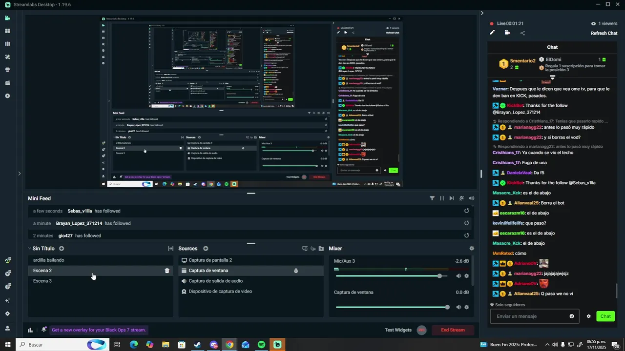Select the Escena 3 scene
The image size is (625, 351).
click(100, 281)
